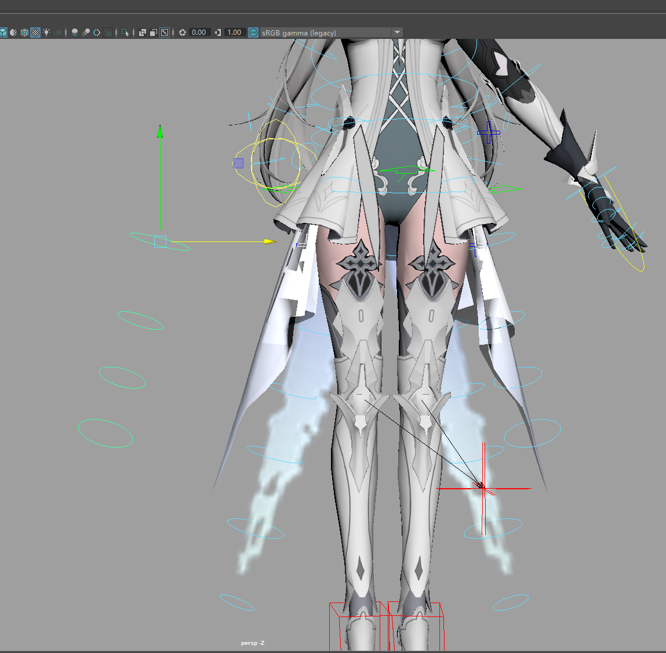Click center square of move manipulator

click(x=160, y=241)
